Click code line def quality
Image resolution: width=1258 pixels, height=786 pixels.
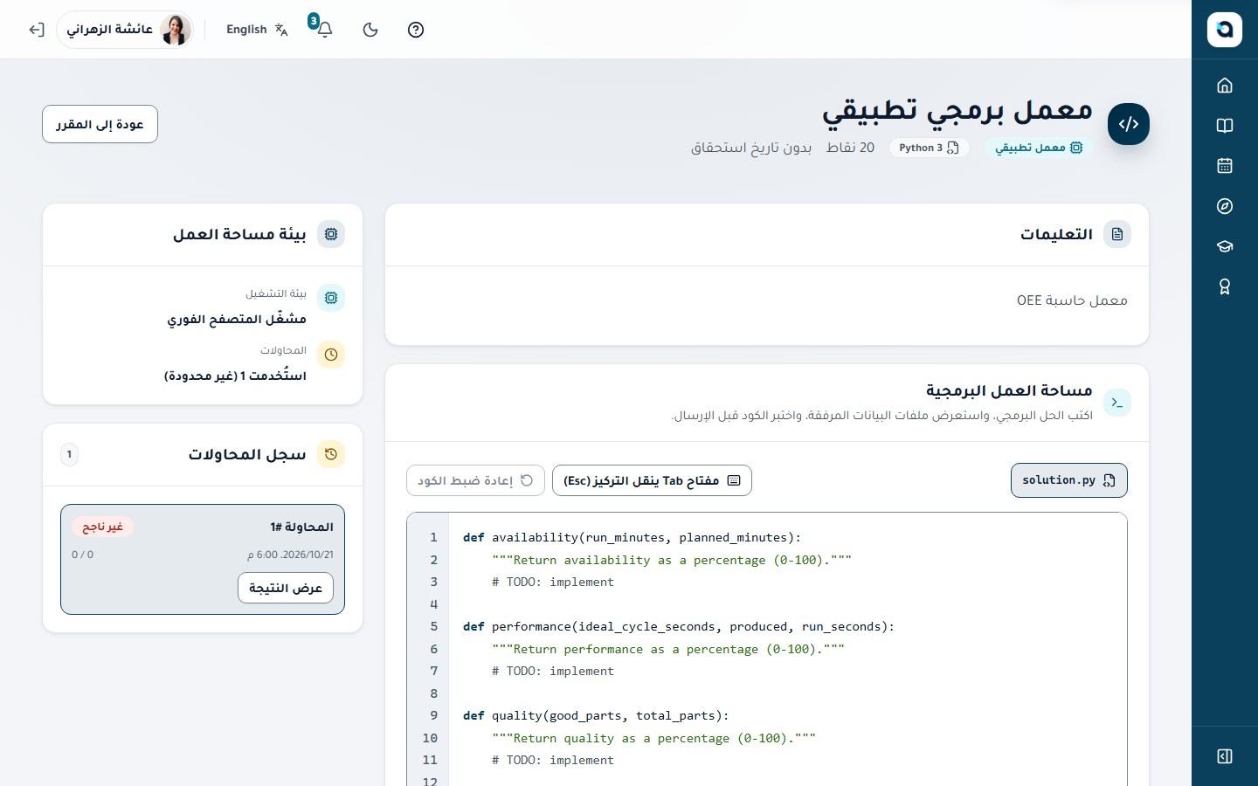click(x=596, y=715)
